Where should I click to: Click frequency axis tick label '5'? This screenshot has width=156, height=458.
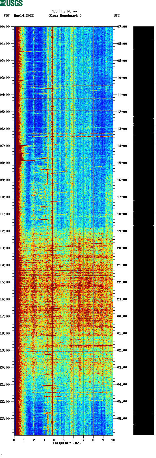(x=64, y=440)
